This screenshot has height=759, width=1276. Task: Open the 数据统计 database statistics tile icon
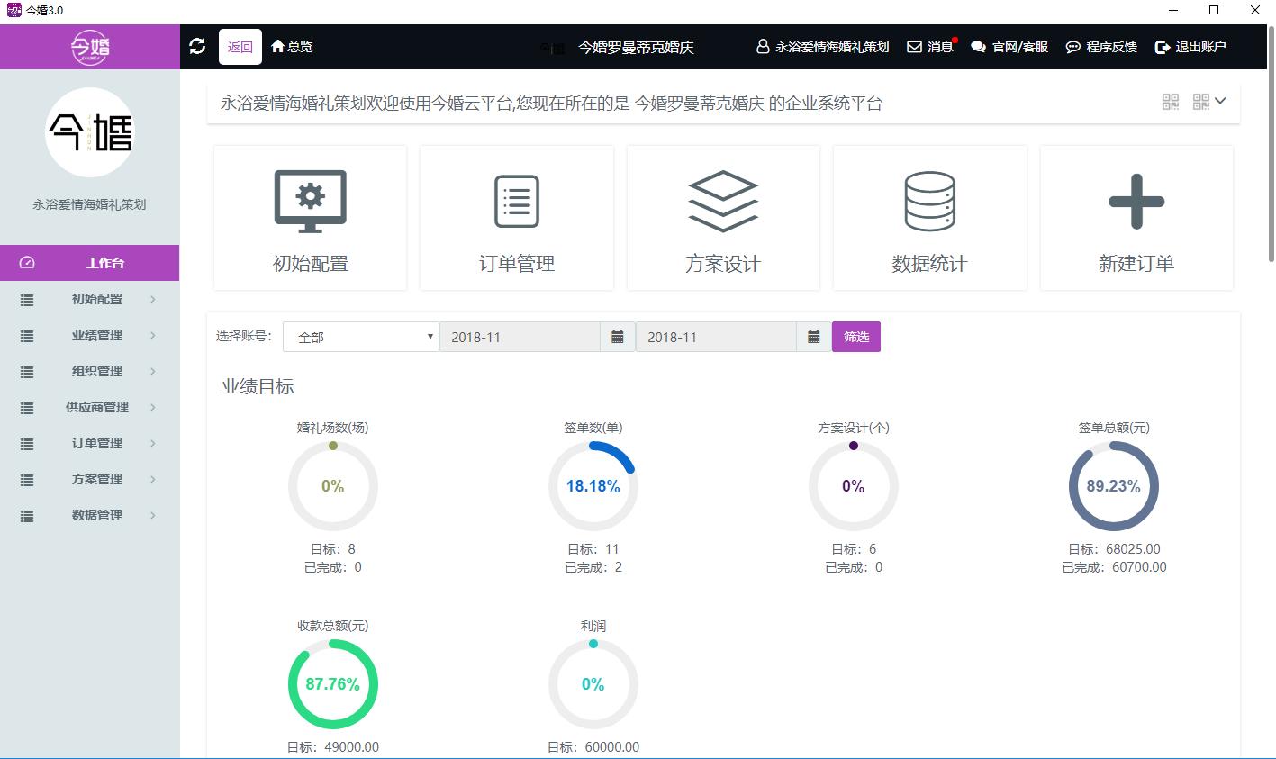pos(929,201)
